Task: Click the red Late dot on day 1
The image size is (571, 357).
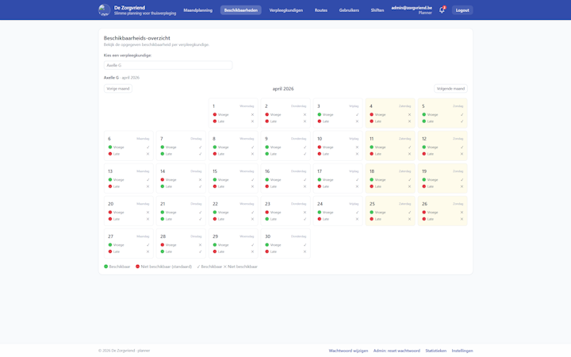Action: pyautogui.click(x=214, y=121)
